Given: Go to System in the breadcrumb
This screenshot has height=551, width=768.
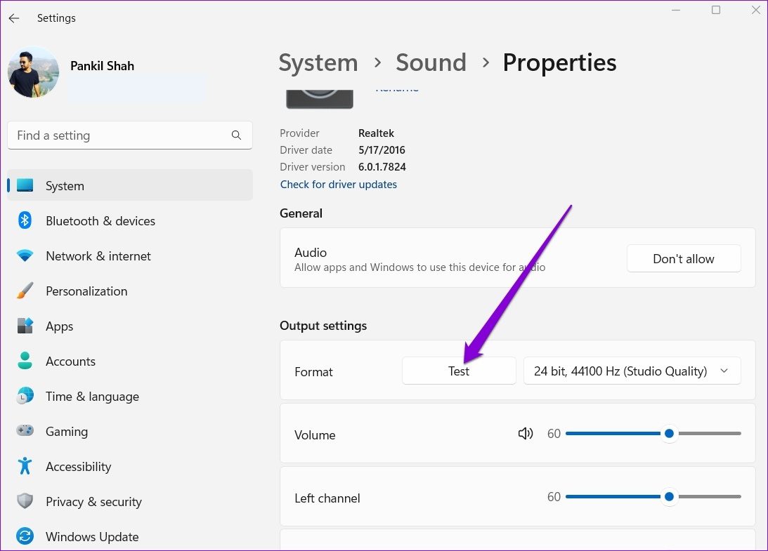Looking at the screenshot, I should click(x=318, y=62).
